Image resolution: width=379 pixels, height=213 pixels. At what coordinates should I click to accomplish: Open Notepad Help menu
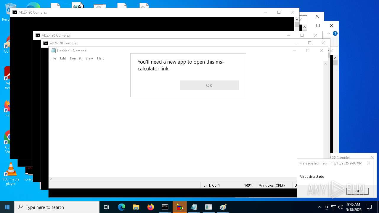[x=101, y=58]
